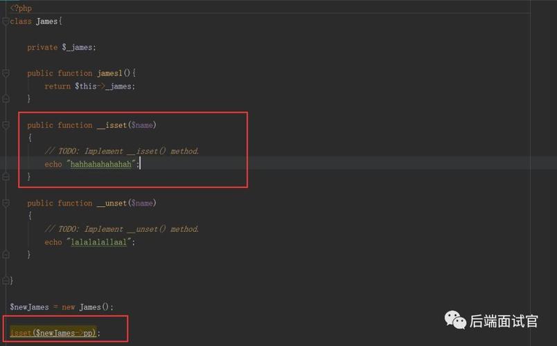Click the __isset function name
This screenshot has height=346, width=557.
coord(112,125)
